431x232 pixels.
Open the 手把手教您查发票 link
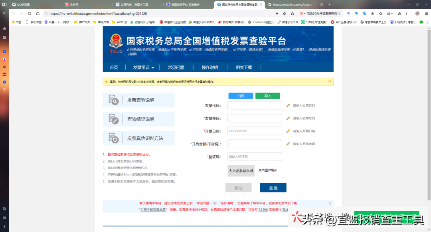(x=153, y=210)
